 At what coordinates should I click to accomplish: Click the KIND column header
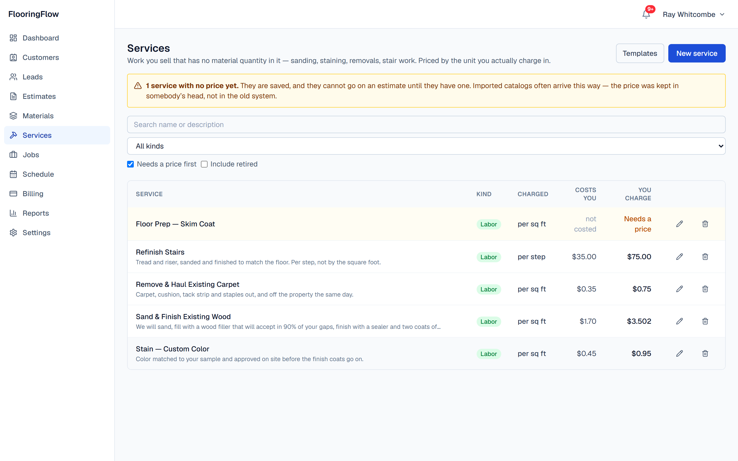[x=484, y=194]
